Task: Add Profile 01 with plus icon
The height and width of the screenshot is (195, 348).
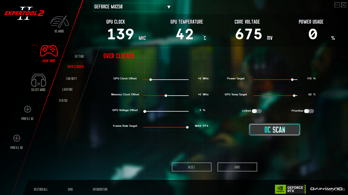Action: pyautogui.click(x=27, y=109)
